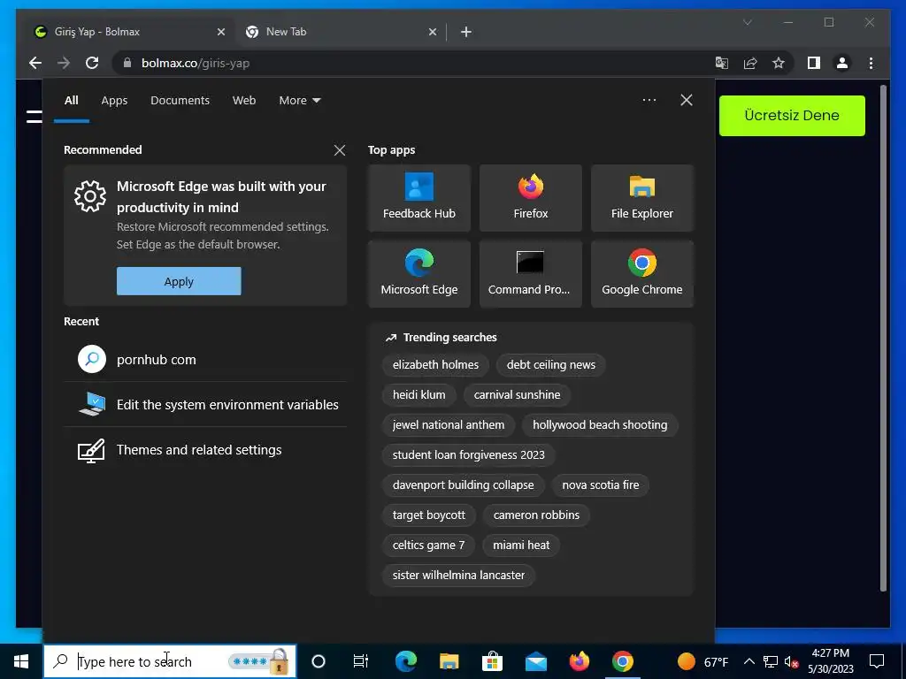906x679 pixels.
Task: Select the target boycott chip
Action: (429, 515)
